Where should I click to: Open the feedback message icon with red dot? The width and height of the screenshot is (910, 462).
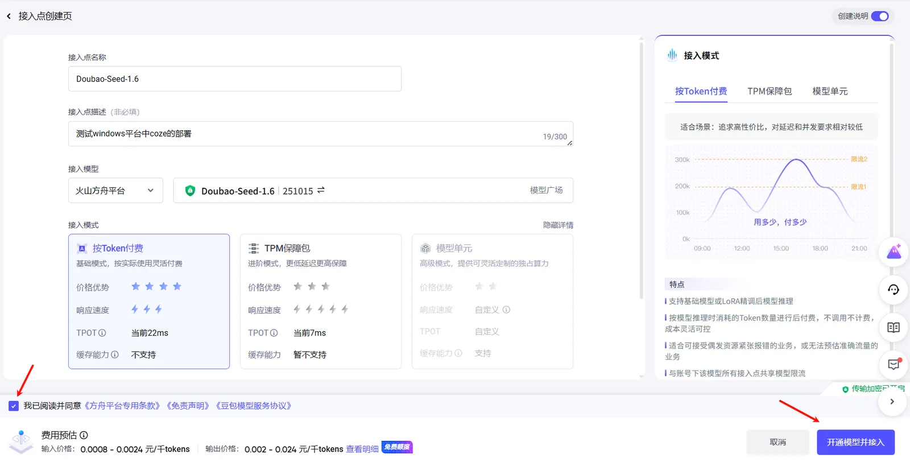894,364
